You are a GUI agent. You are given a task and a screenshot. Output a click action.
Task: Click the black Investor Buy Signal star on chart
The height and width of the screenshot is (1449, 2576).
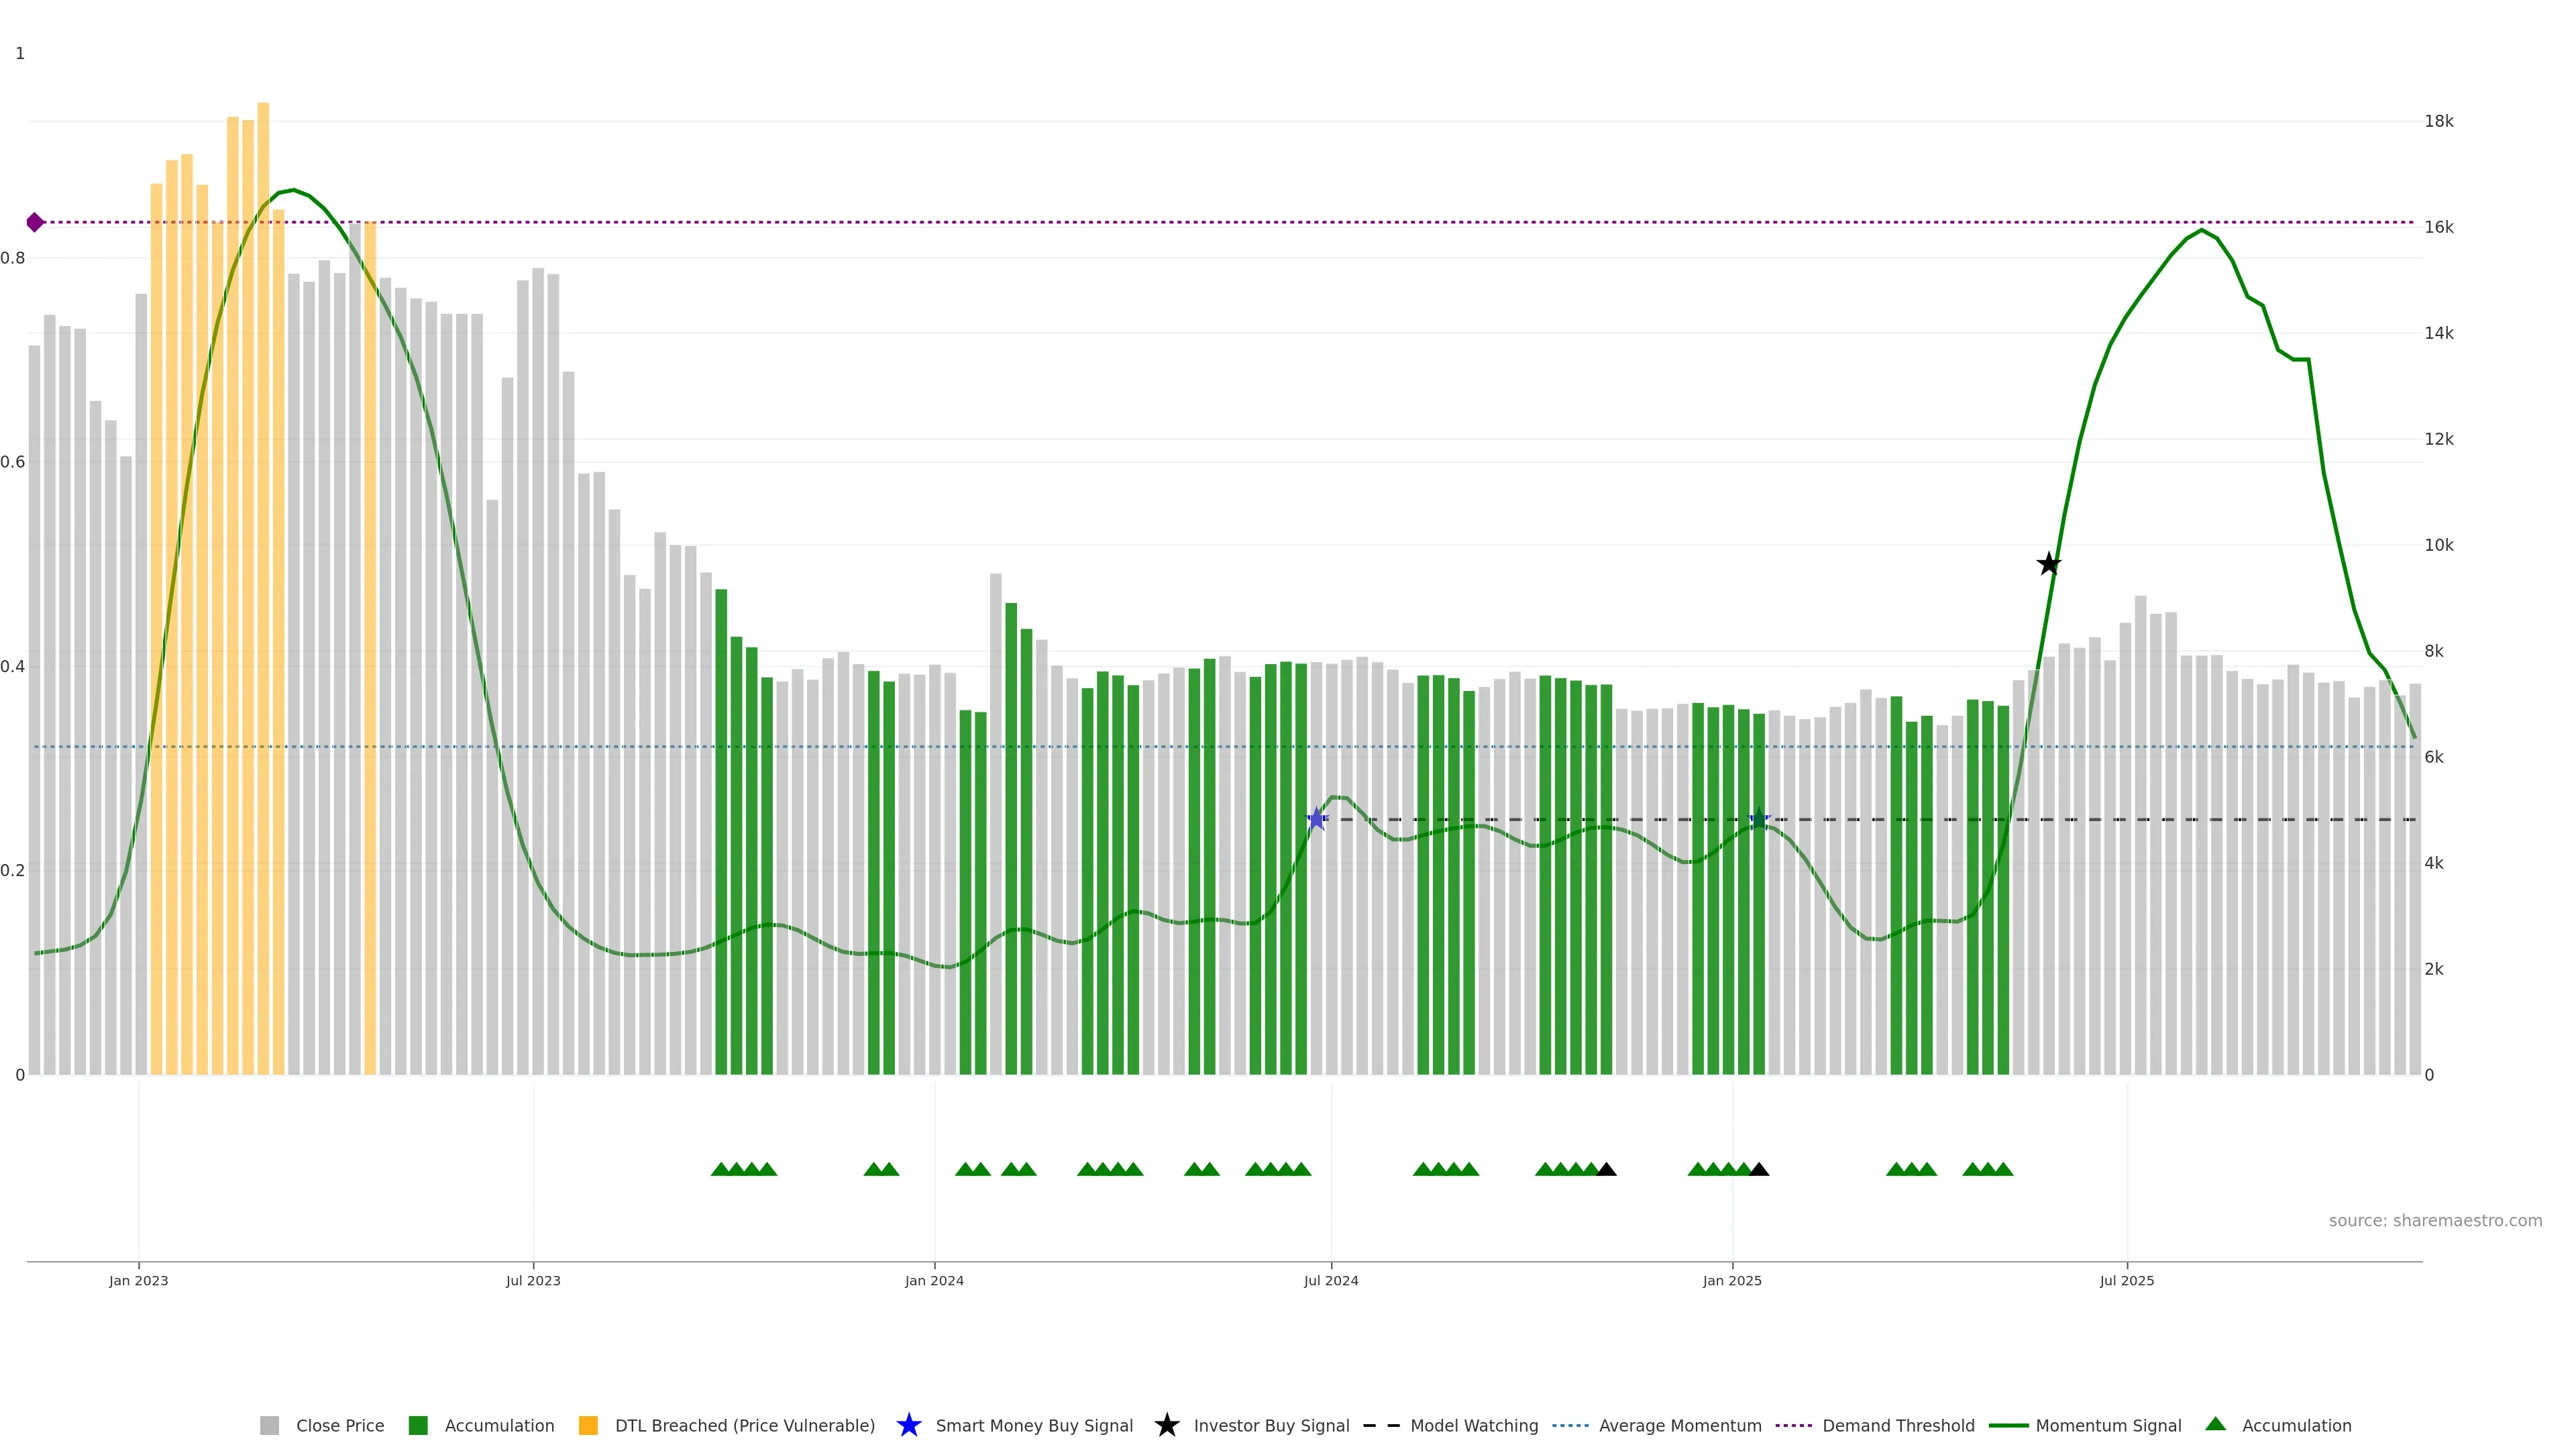[2048, 564]
